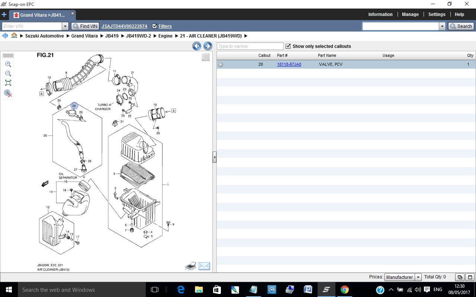Add the VALVE, PCV row to the list
This screenshot has width=476, height=297.
(x=221, y=65)
